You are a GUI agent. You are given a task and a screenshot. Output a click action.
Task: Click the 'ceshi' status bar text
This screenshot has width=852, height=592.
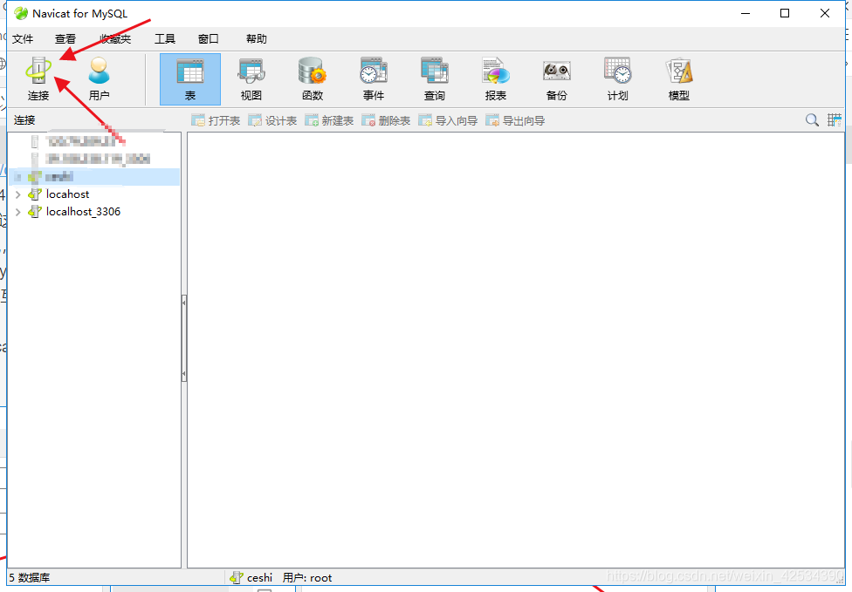tap(260, 578)
